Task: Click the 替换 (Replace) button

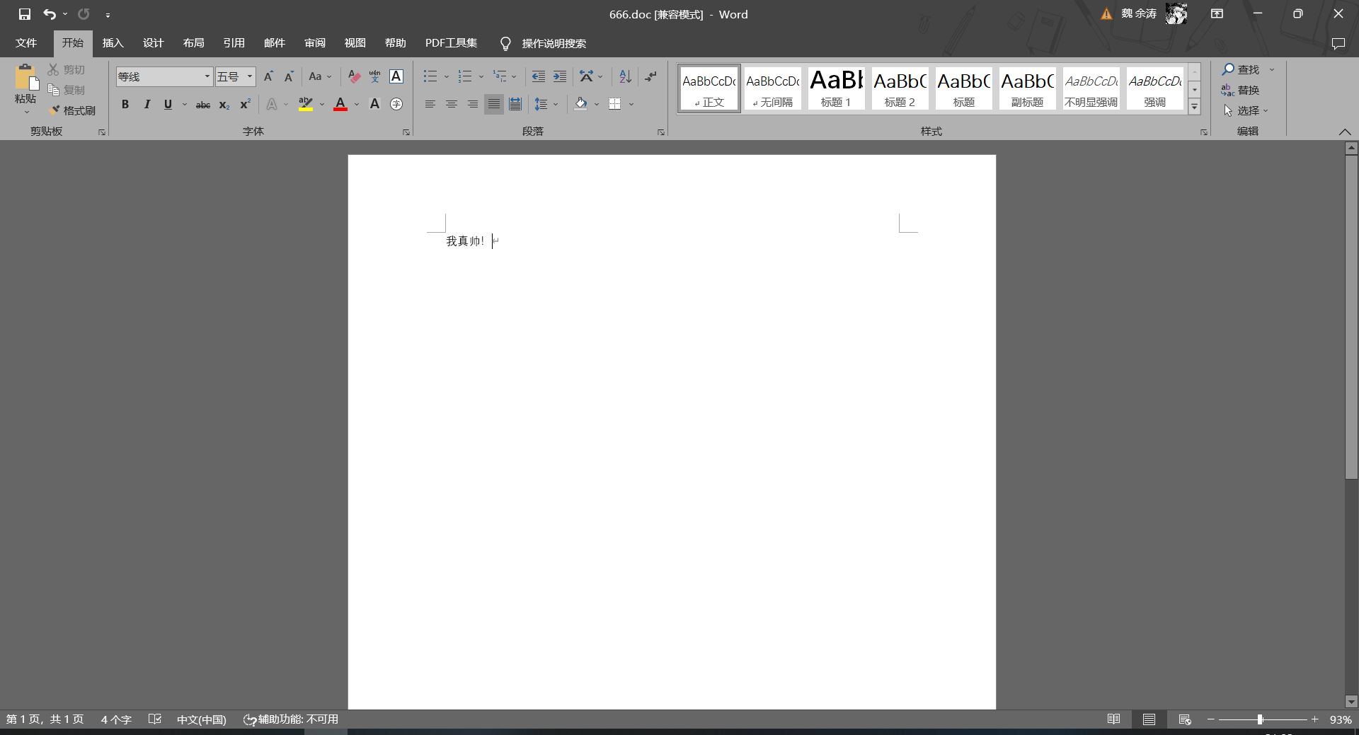Action: click(1240, 90)
